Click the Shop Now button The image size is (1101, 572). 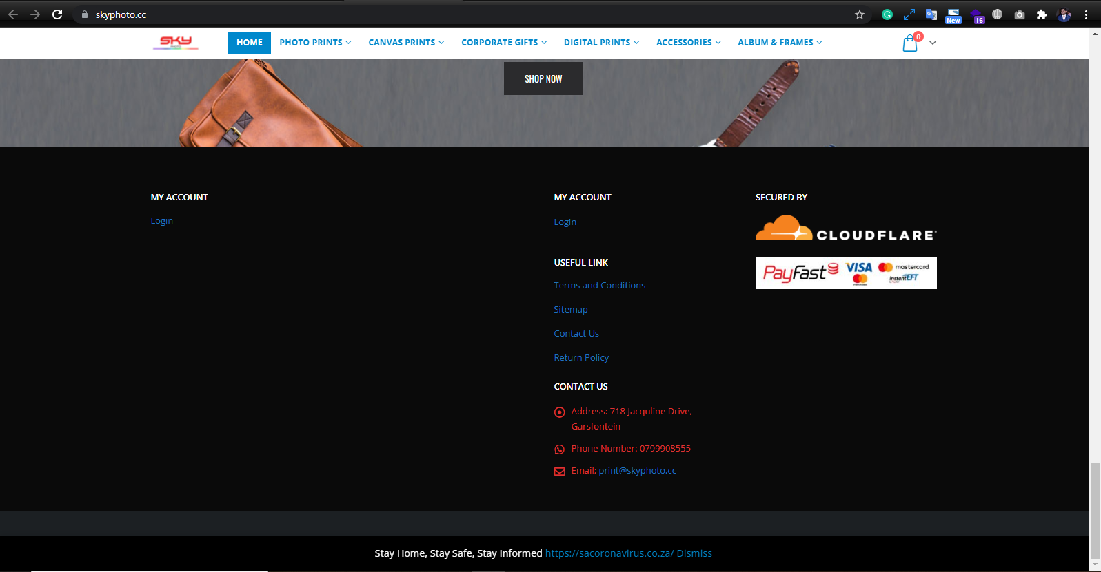click(543, 78)
